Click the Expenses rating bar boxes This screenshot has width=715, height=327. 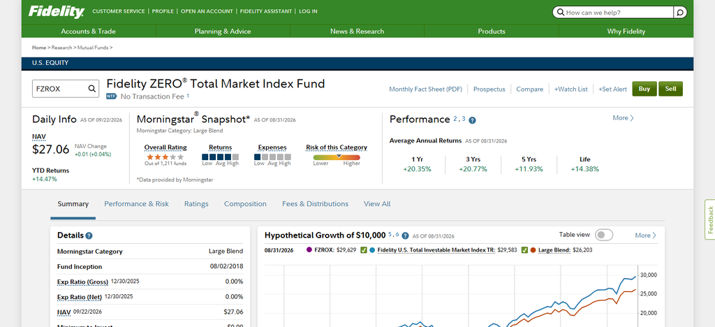pyautogui.click(x=272, y=157)
